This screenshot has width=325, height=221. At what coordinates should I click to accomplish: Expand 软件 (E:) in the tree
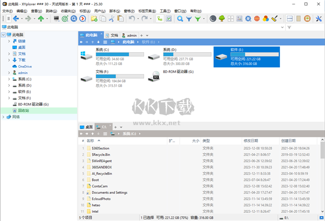click(x=9, y=92)
